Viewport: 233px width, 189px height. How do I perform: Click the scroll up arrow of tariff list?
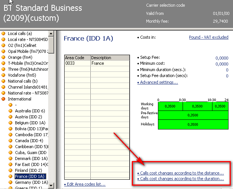tap(51, 33)
